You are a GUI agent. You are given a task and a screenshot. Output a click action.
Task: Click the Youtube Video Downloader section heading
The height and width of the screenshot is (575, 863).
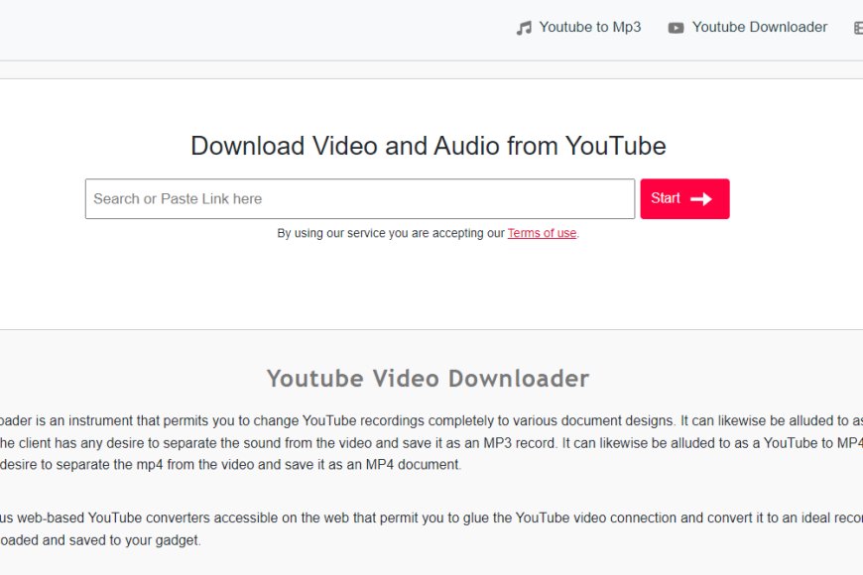(429, 379)
